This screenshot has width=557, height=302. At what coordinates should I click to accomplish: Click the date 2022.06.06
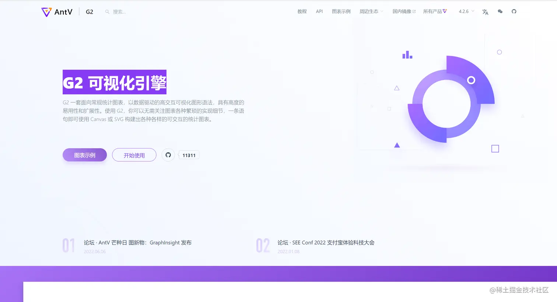(95, 252)
